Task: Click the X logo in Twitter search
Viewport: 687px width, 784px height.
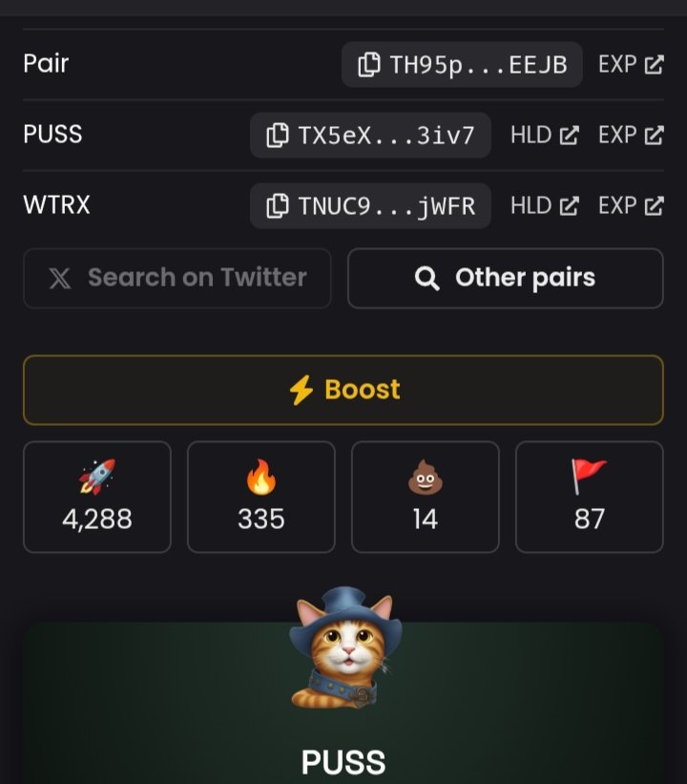Action: tap(60, 279)
